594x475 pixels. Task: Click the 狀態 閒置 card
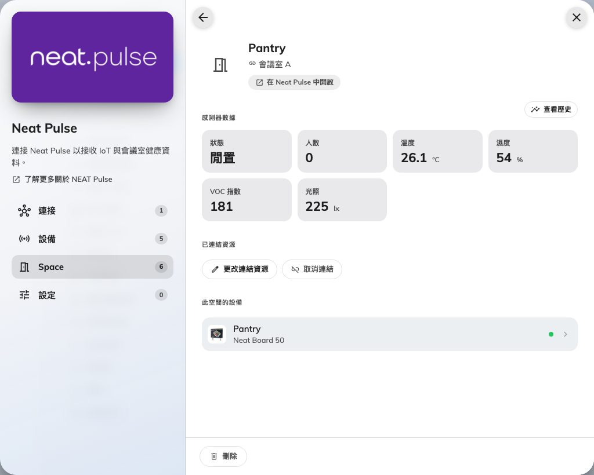coord(247,151)
